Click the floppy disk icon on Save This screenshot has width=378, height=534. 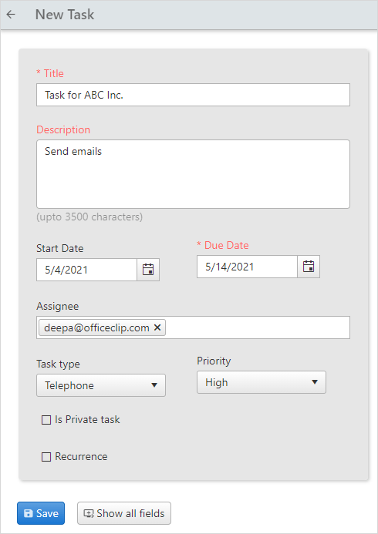pyautogui.click(x=29, y=513)
